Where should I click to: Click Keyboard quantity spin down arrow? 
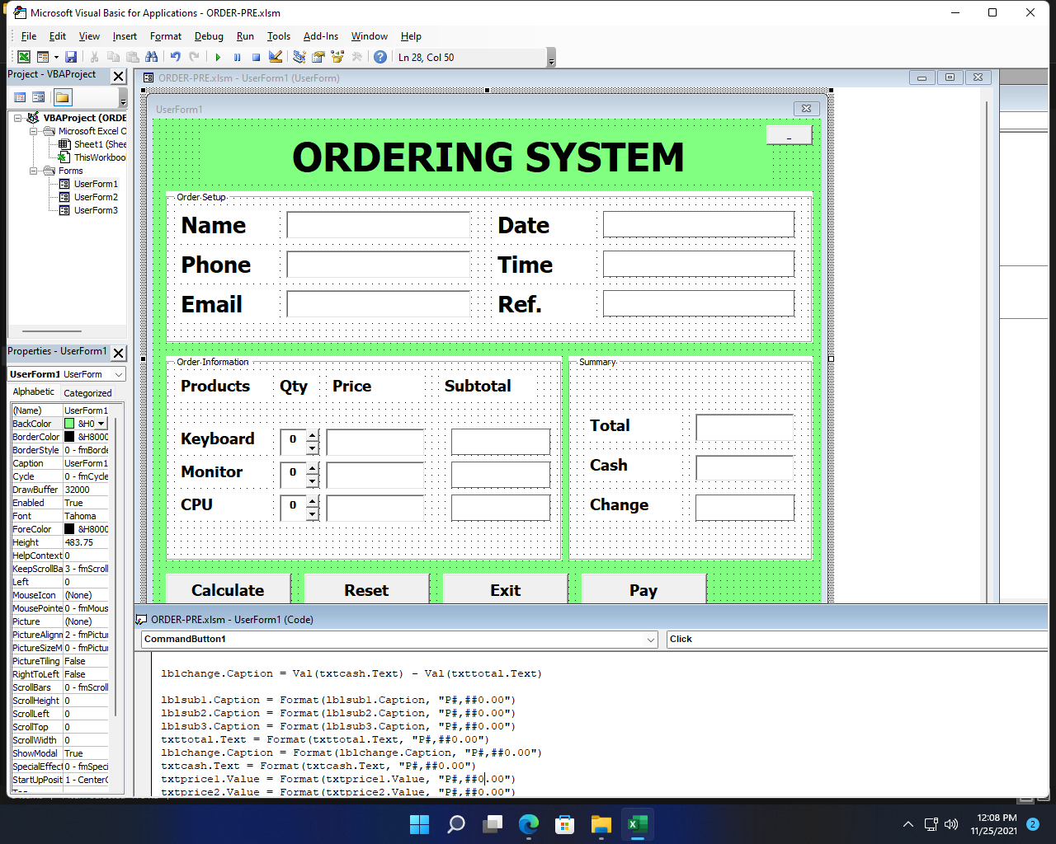click(312, 448)
